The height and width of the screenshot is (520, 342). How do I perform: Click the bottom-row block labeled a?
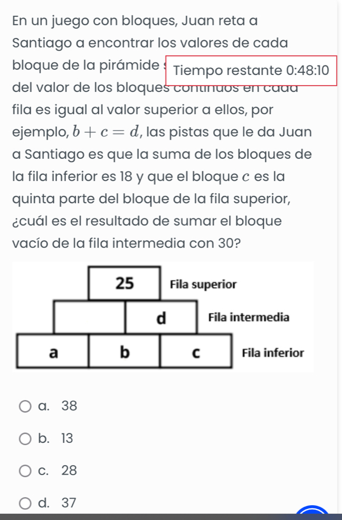(53, 352)
